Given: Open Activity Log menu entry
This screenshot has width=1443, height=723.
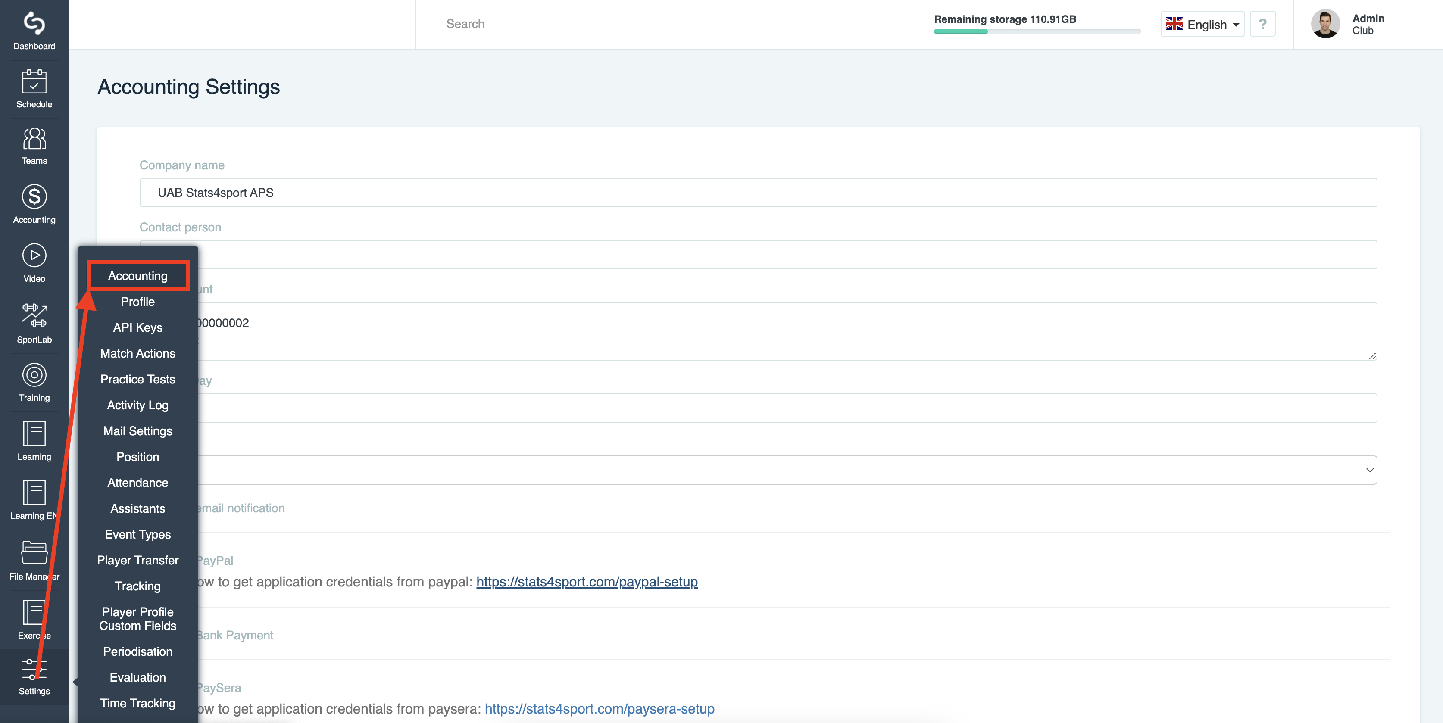Looking at the screenshot, I should click(x=138, y=405).
